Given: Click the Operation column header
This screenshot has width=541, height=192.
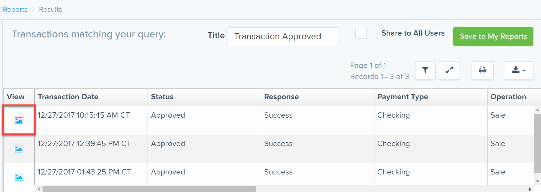Looking at the screenshot, I should tap(508, 97).
